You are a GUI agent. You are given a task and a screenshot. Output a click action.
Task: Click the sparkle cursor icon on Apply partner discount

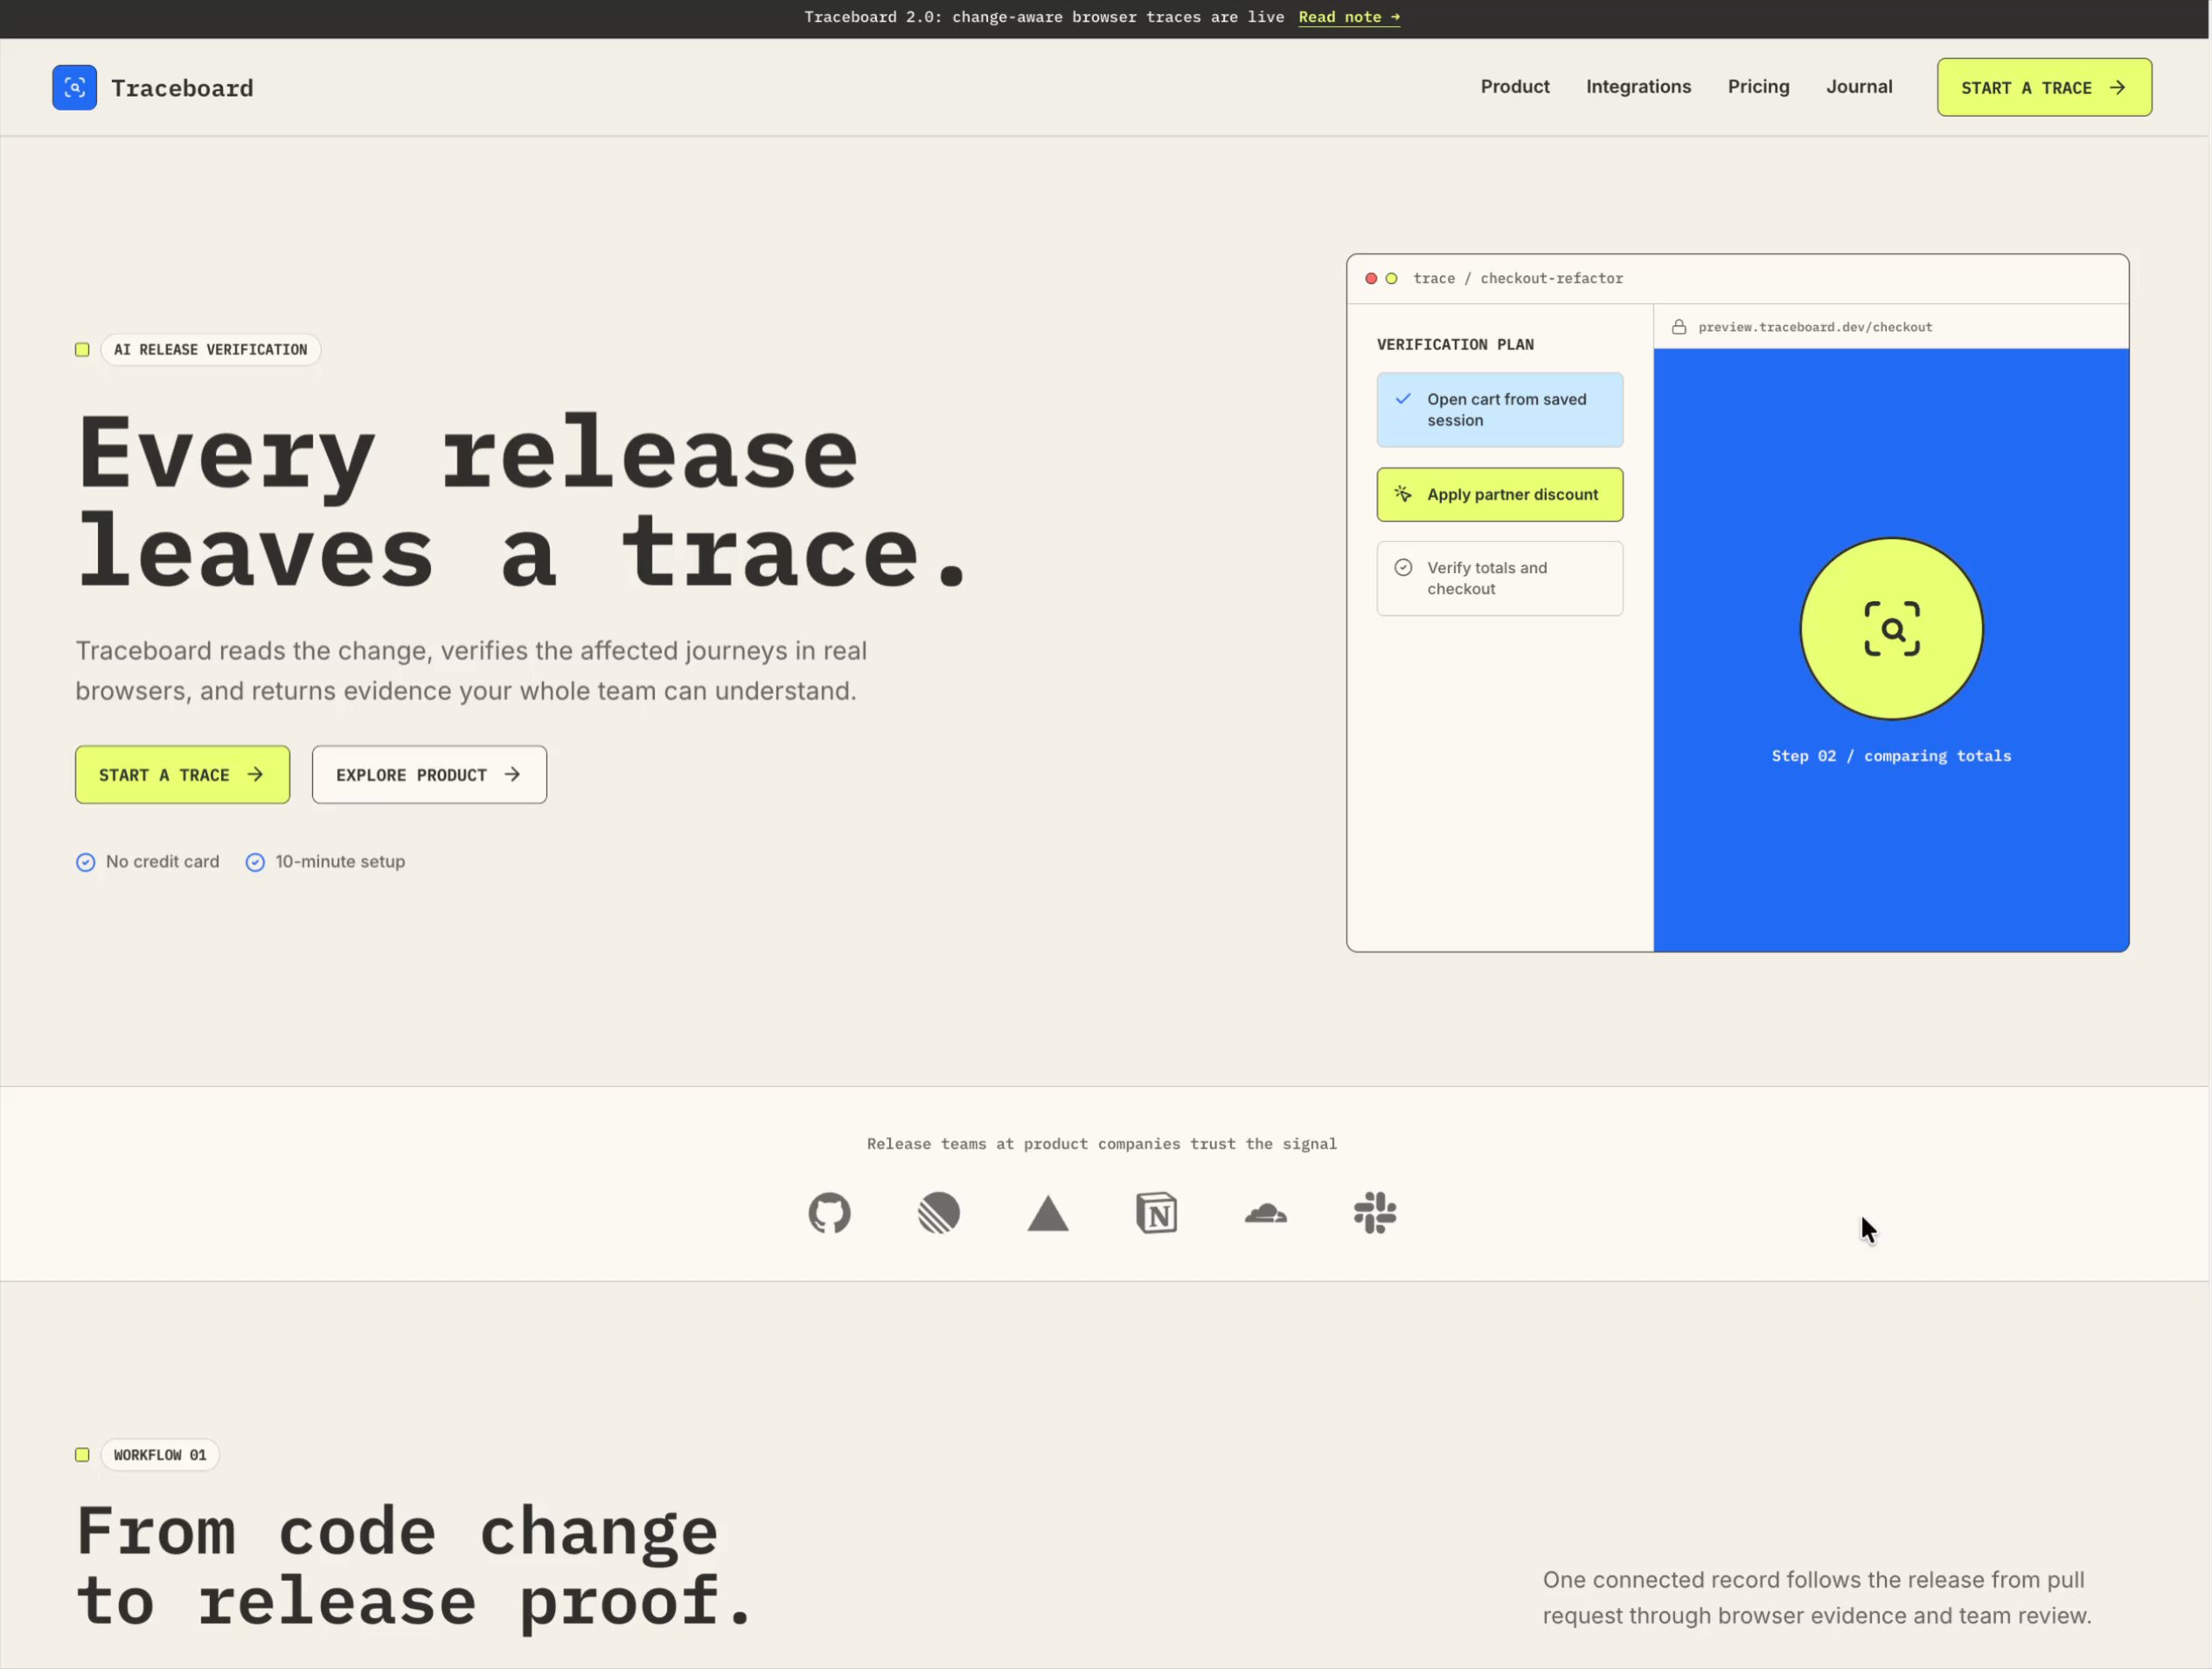(1403, 494)
